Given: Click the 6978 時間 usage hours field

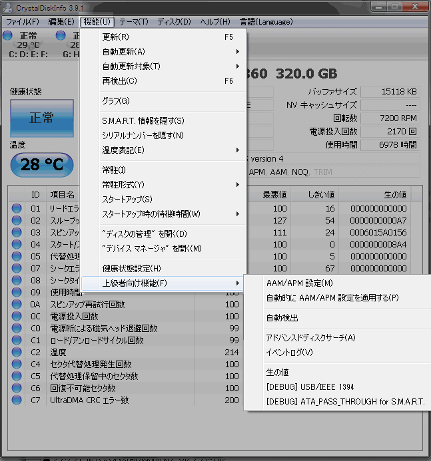Looking at the screenshot, I should [390, 144].
